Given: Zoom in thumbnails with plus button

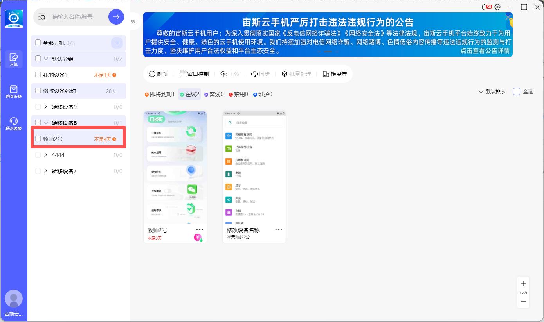Looking at the screenshot, I should [x=524, y=284].
